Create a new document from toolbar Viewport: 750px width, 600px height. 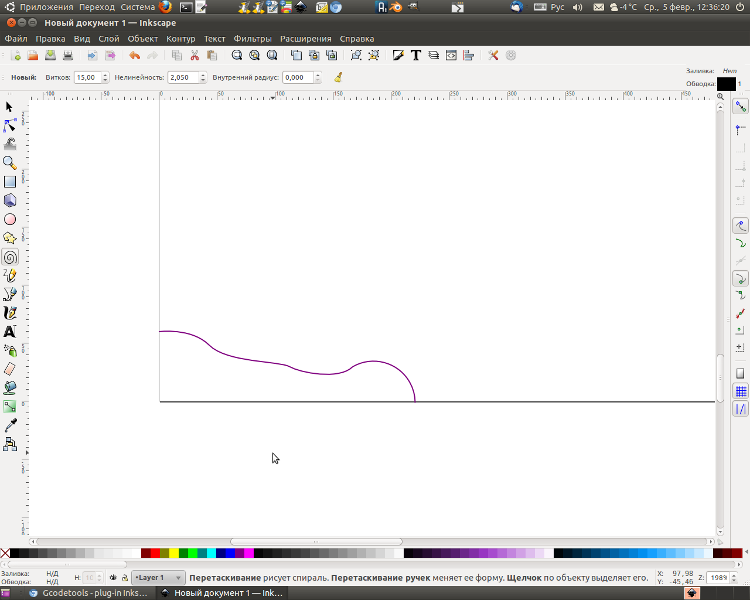pos(16,55)
